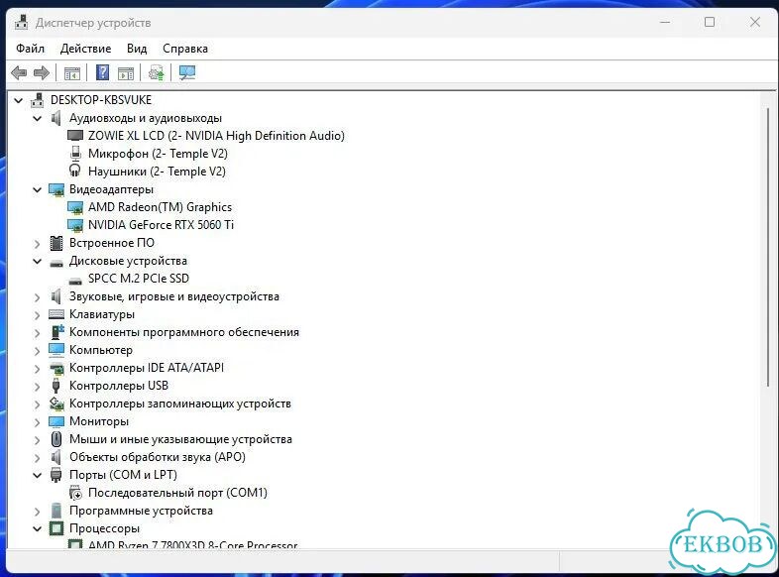The width and height of the screenshot is (779, 577).
Task: Click the Дисковые устройства drive icon
Action: [x=56, y=263]
